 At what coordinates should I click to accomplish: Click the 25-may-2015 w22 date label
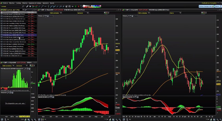coord(25,117)
